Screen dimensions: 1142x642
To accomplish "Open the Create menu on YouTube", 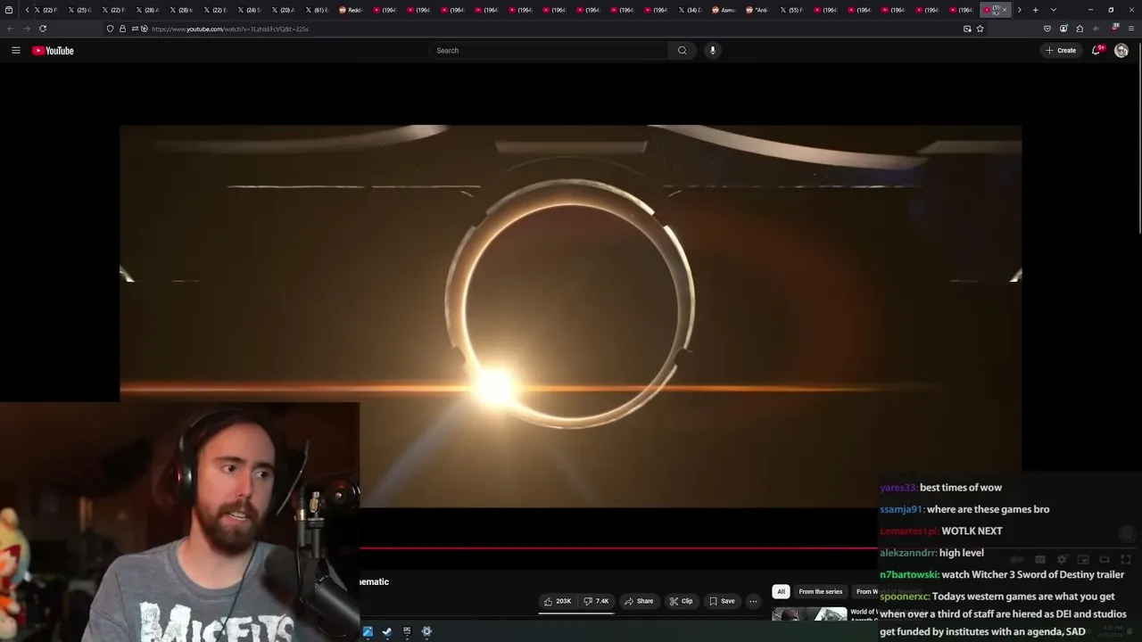I will (x=1061, y=51).
